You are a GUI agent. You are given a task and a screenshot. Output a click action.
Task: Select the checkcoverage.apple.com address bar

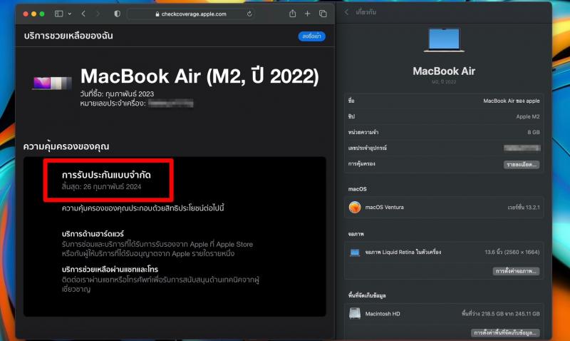tap(190, 14)
